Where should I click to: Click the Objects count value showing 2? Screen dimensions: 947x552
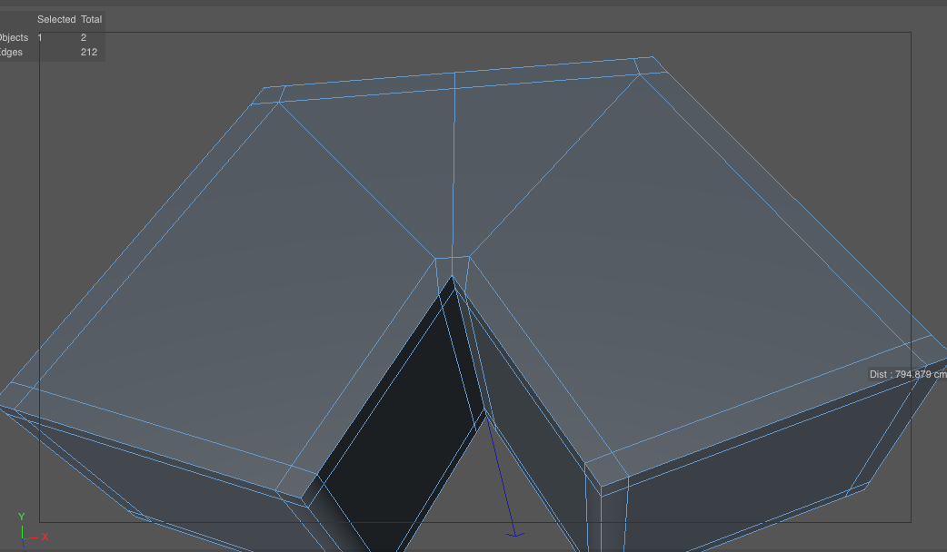click(83, 37)
